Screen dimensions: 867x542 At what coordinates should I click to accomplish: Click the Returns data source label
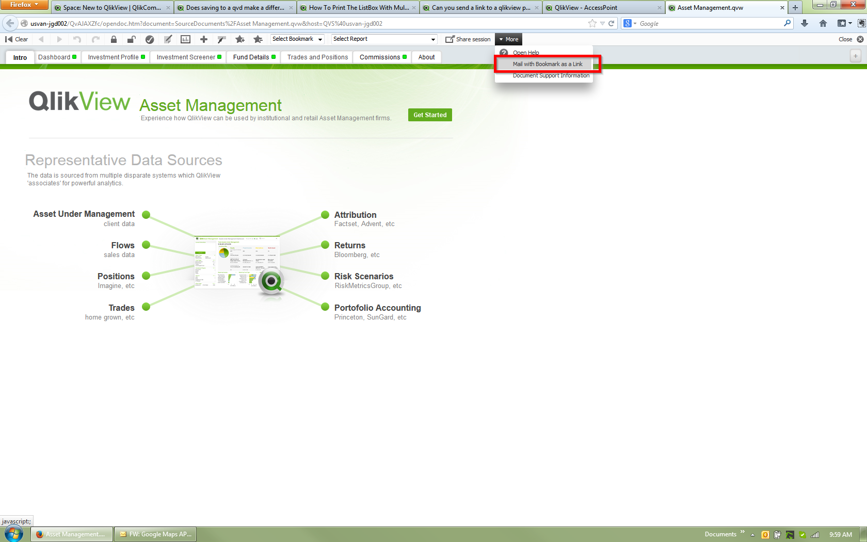point(350,245)
